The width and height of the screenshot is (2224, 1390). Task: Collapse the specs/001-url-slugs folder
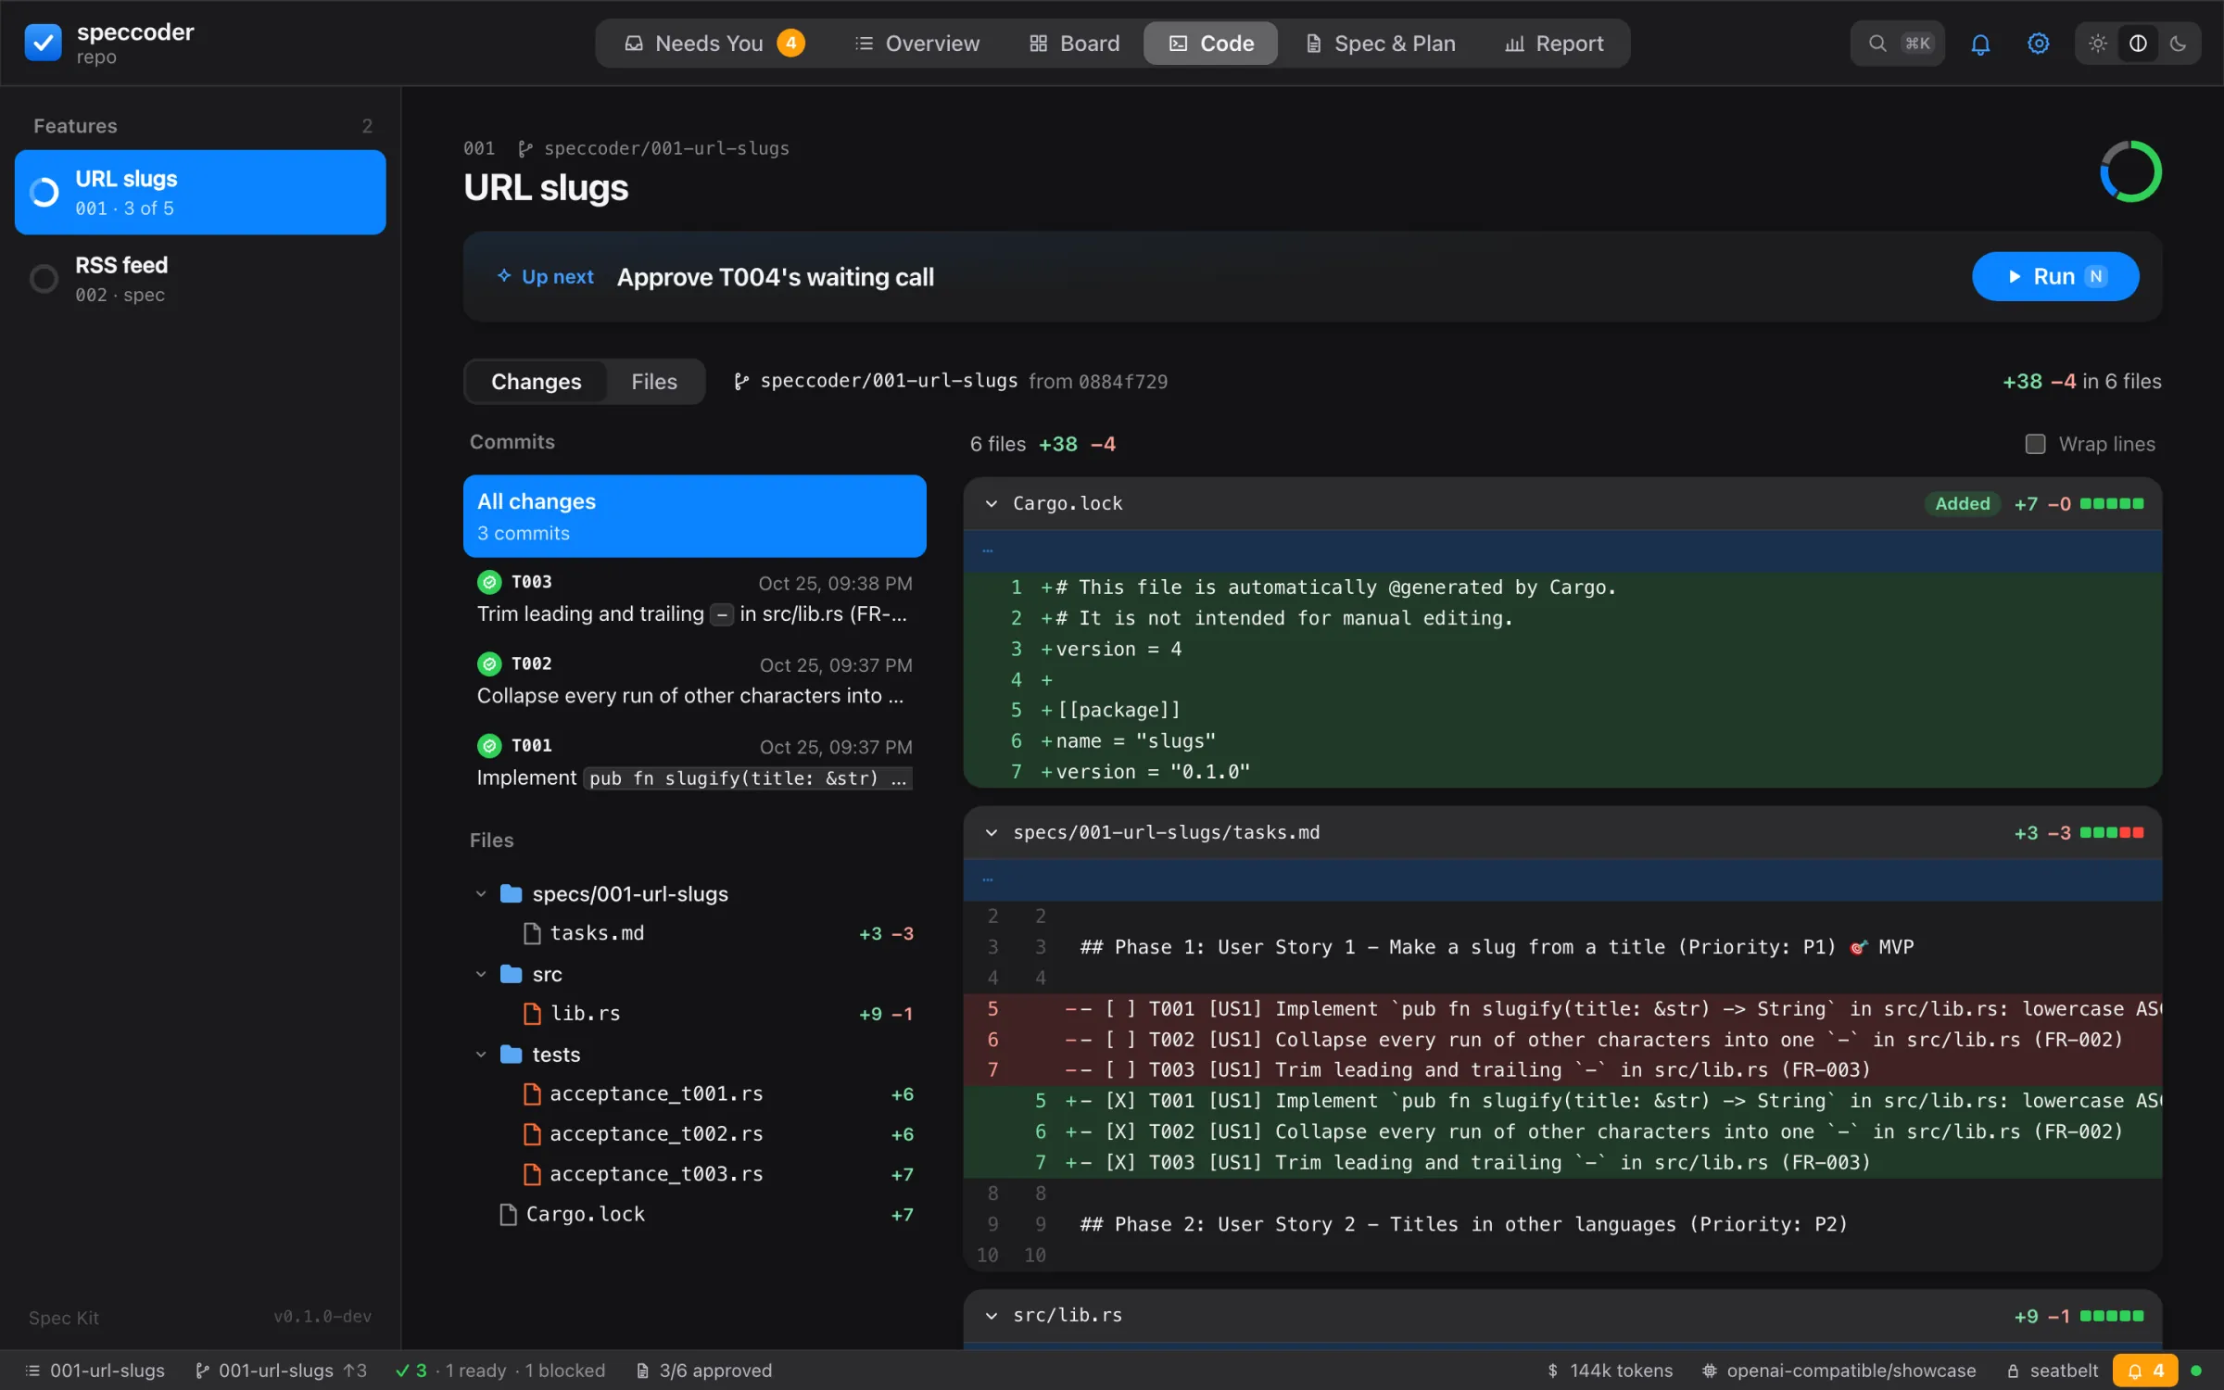click(x=481, y=893)
